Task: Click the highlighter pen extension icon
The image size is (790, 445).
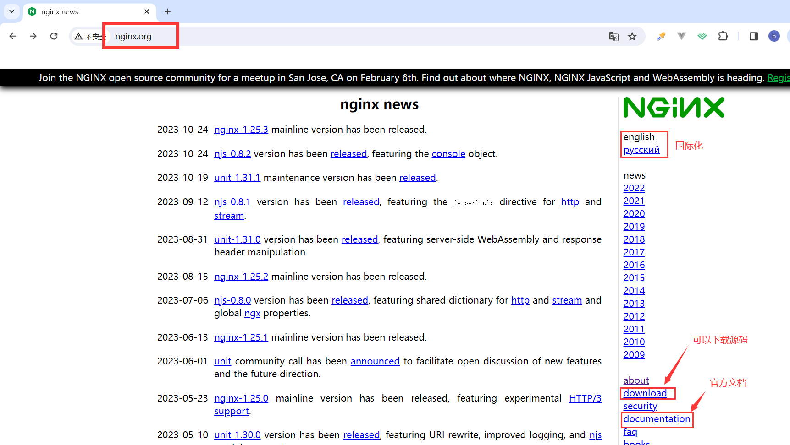Action: click(661, 36)
